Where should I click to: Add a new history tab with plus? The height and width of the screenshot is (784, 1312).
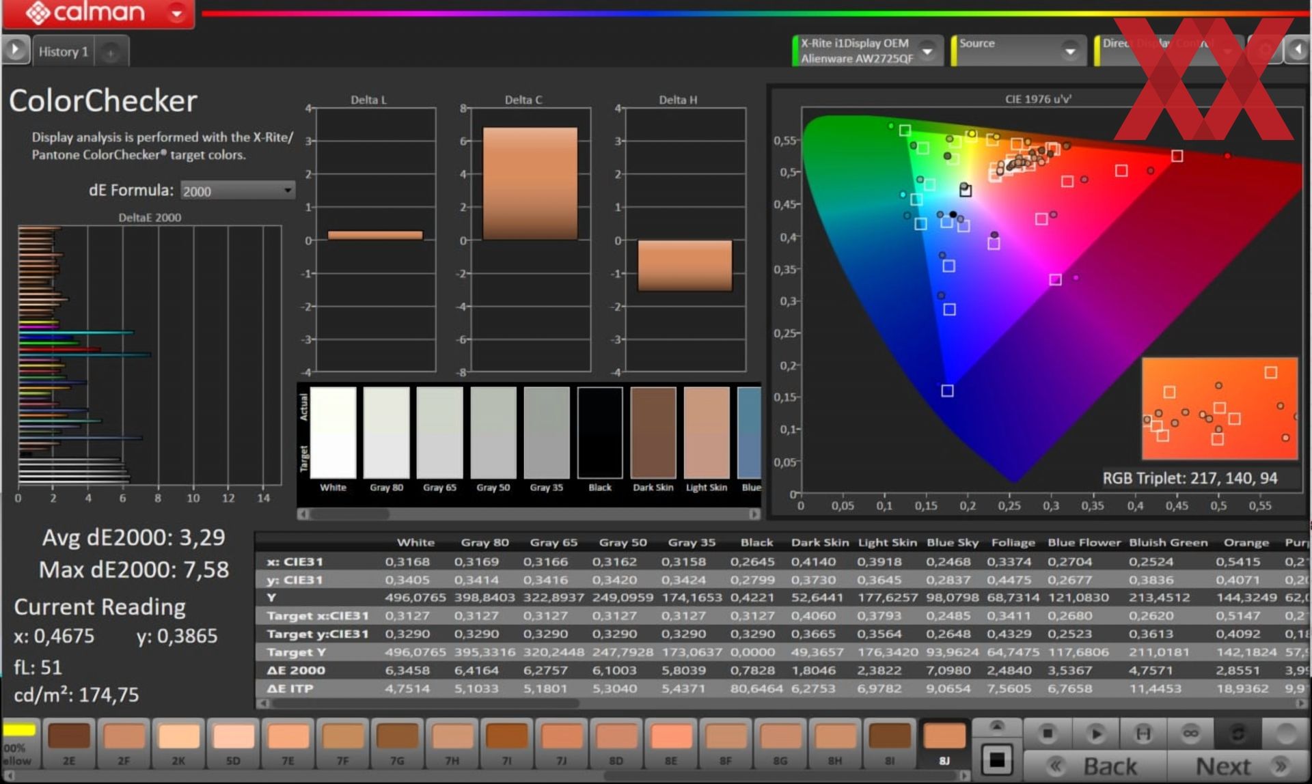(111, 52)
